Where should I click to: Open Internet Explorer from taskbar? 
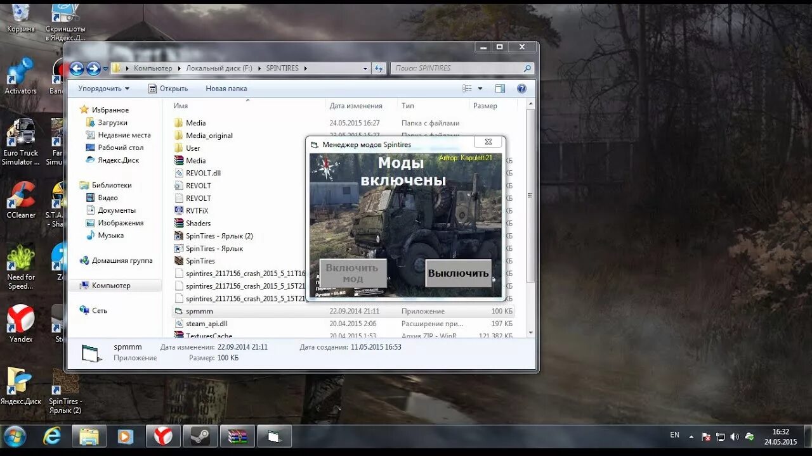(52, 436)
